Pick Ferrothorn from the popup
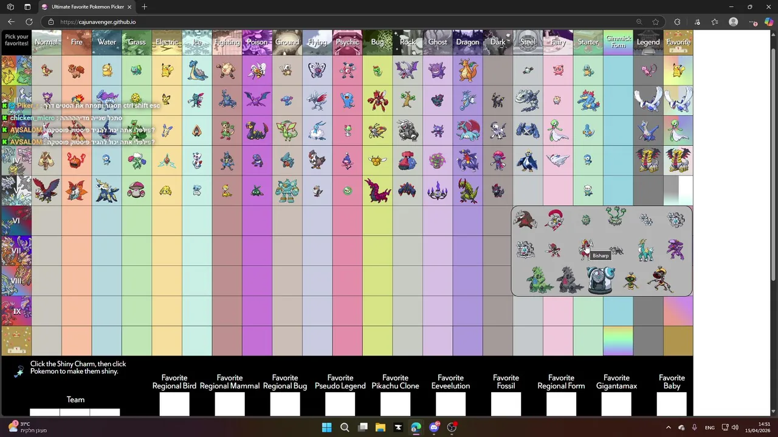The height and width of the screenshot is (437, 778). 616,217
